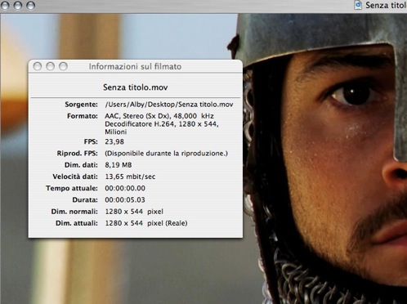
Task: Minimize the Informazioni sul filmato window
Action: 50,66
